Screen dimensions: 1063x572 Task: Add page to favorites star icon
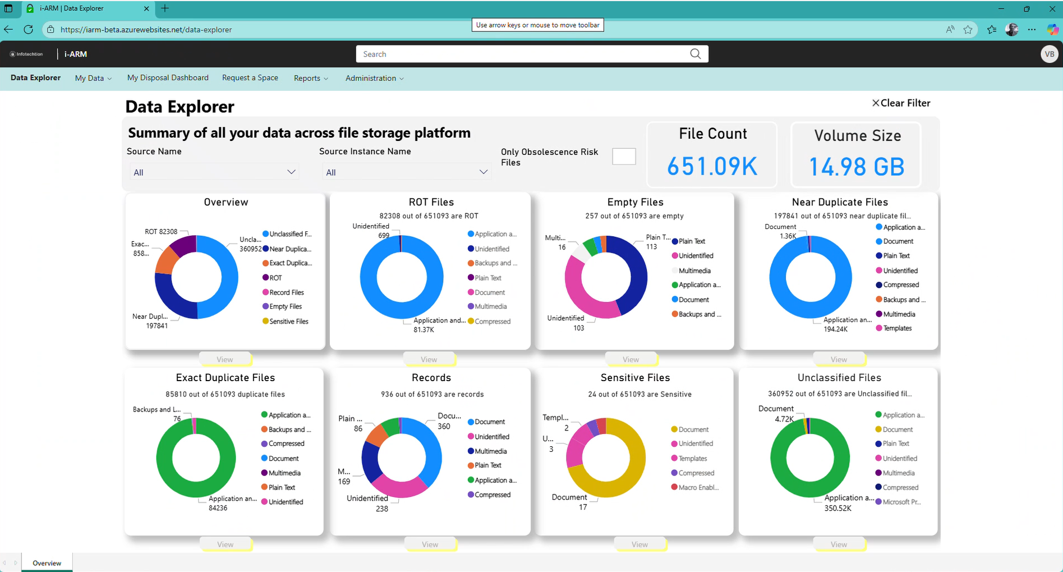point(968,30)
